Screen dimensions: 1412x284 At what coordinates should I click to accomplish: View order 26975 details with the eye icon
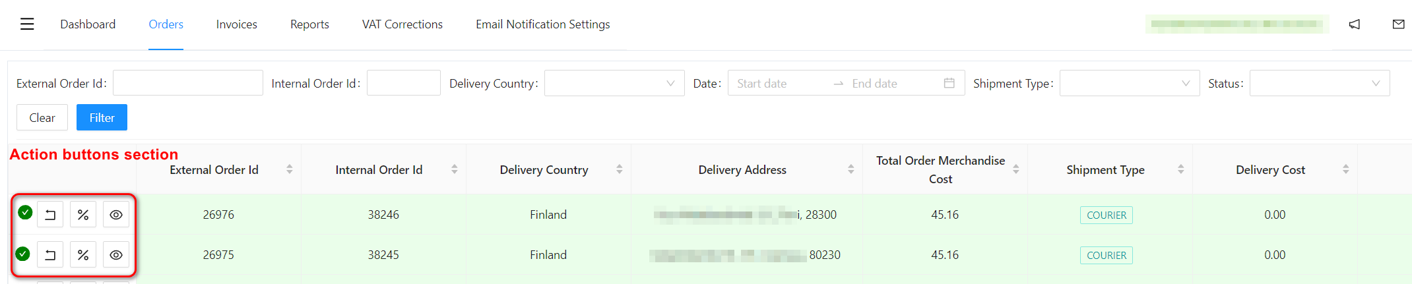tap(116, 255)
